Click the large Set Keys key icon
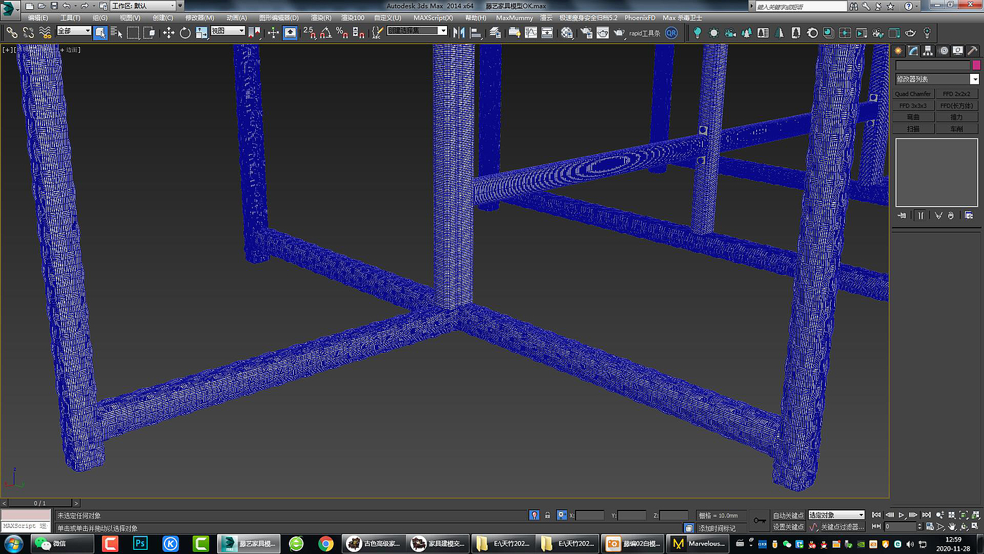 tap(760, 521)
